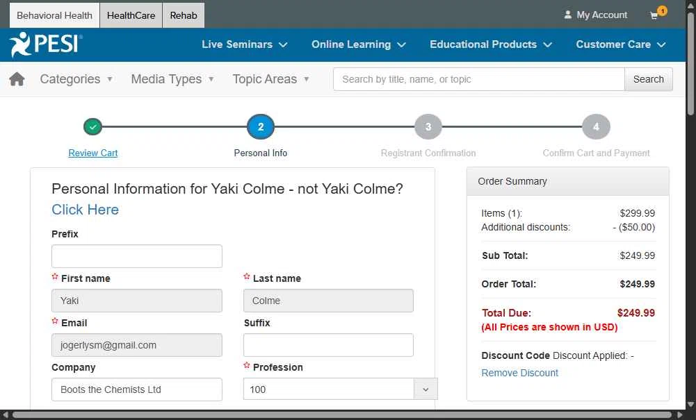Click 'All Prices are shown in USD' note
The width and height of the screenshot is (696, 420).
[549, 327]
